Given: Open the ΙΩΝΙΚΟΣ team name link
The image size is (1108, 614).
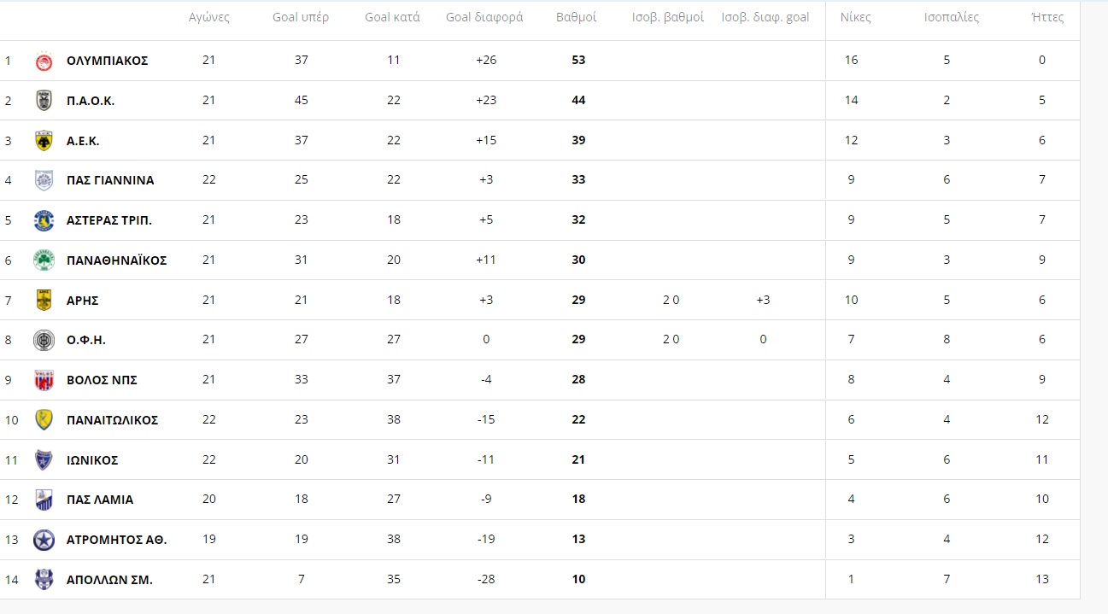Looking at the screenshot, I should click(92, 460).
